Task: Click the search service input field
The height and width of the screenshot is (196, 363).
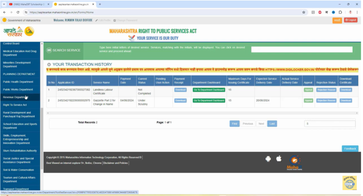Action: click(x=302, y=50)
